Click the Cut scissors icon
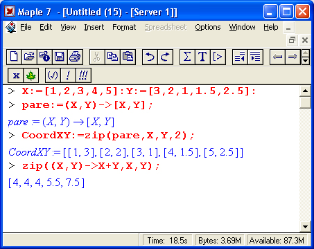Viewport: 314px width, 249px height. (97, 57)
